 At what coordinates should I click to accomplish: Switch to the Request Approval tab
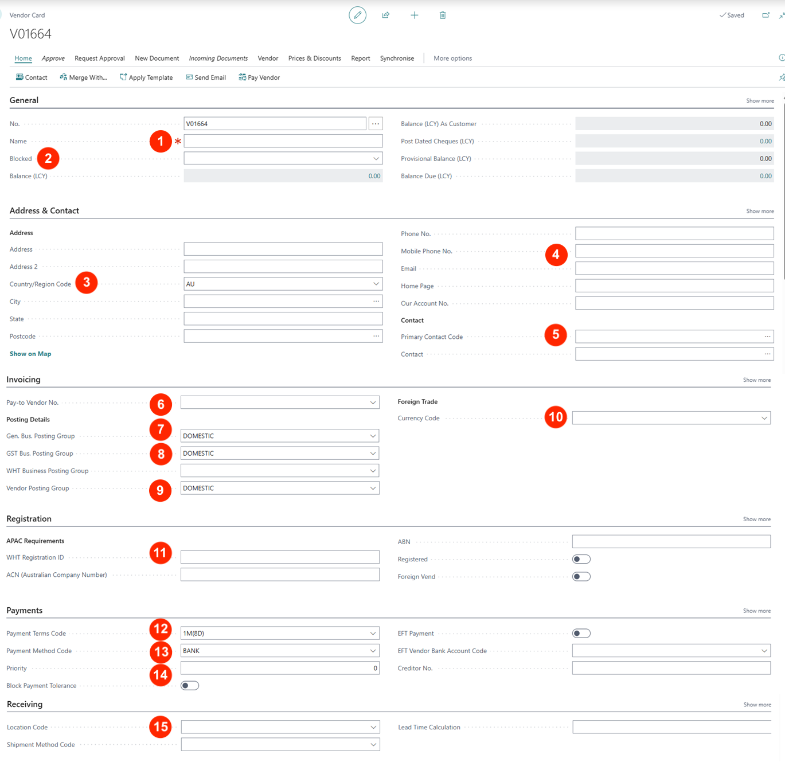click(x=99, y=58)
